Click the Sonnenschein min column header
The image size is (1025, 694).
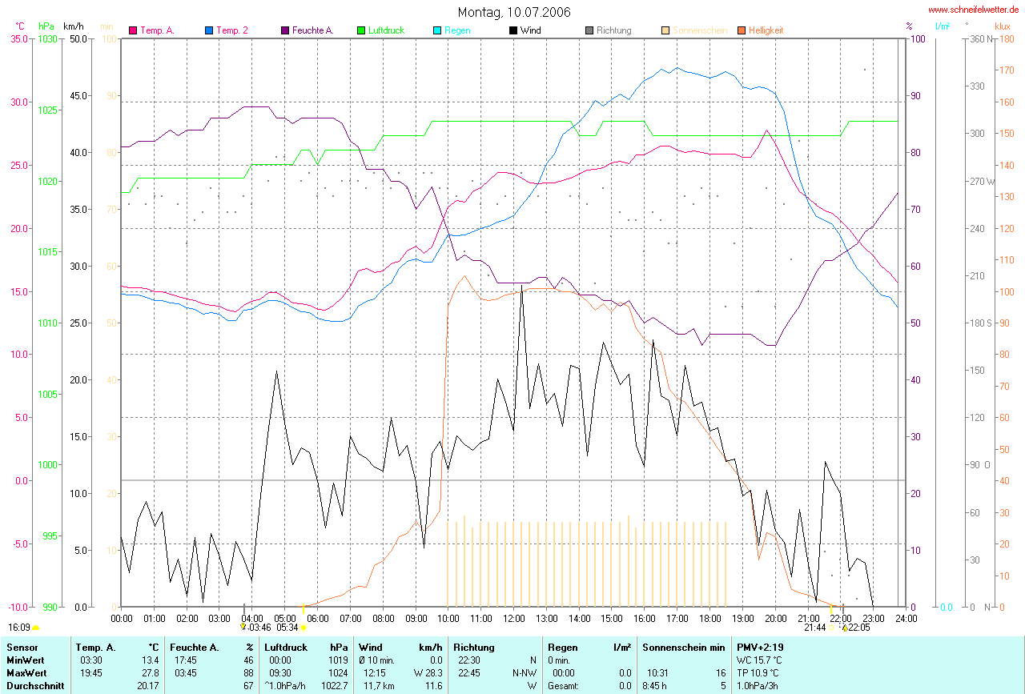pyautogui.click(x=683, y=647)
